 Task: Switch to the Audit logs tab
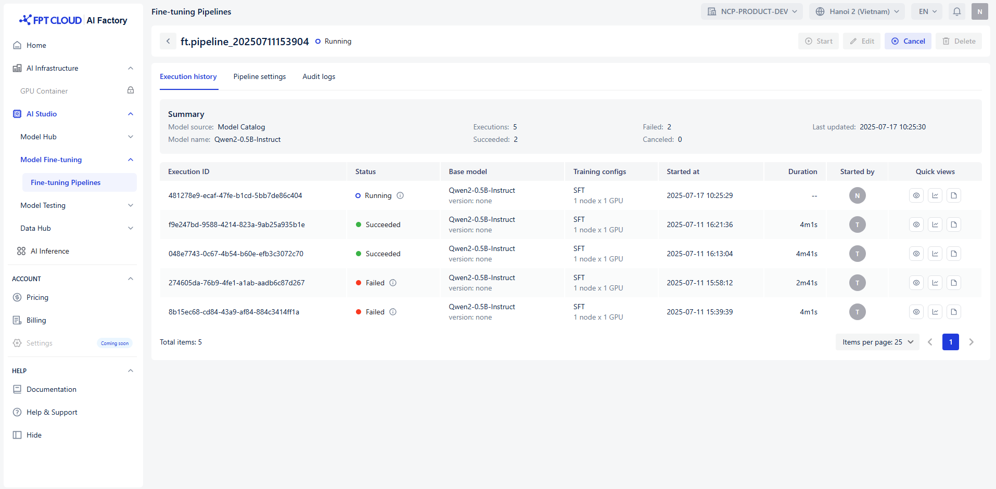click(x=318, y=76)
